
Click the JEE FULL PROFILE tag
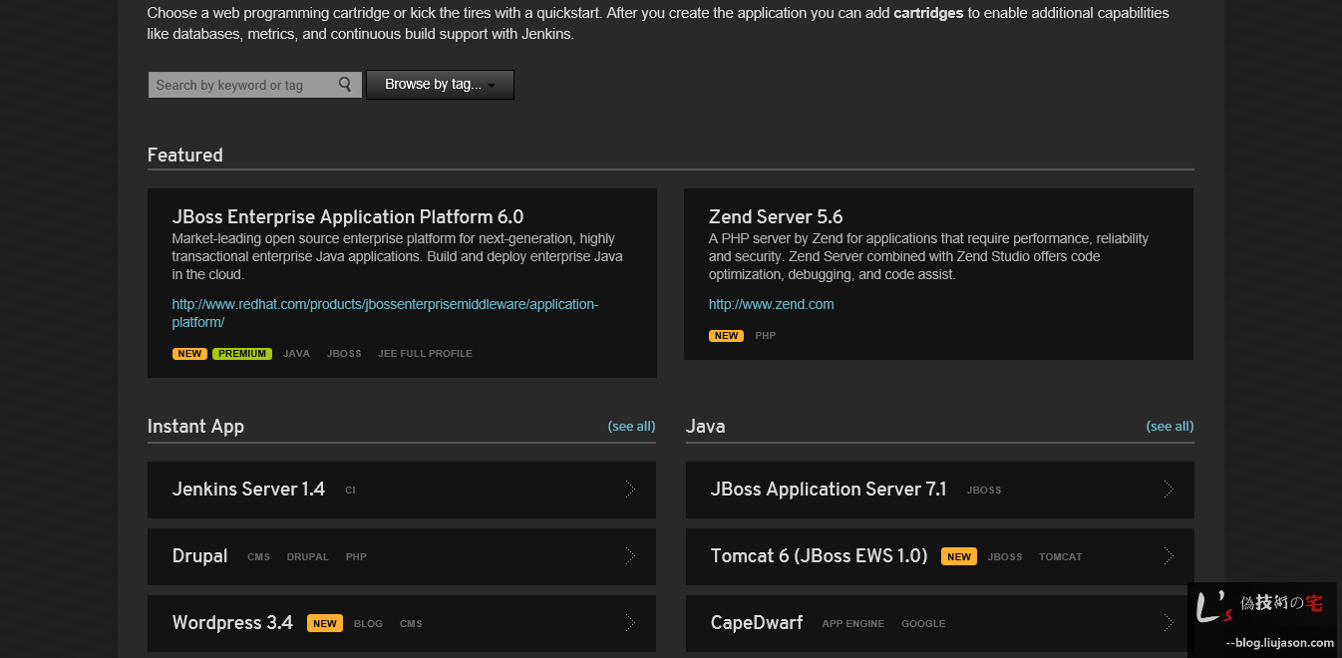[425, 354]
